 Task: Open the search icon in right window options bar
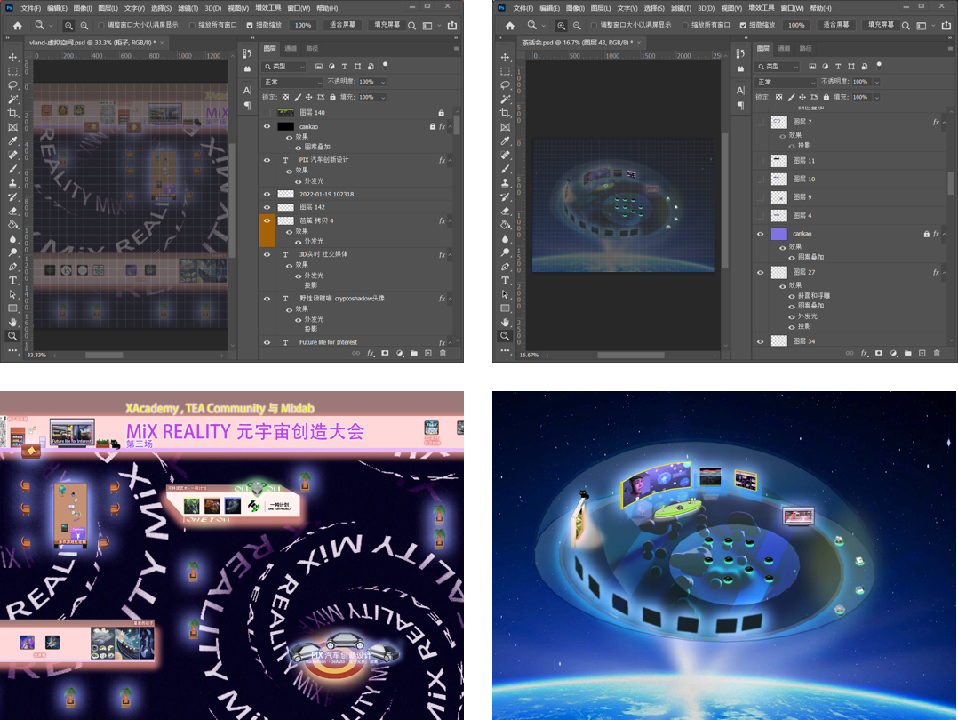pyautogui.click(x=906, y=26)
